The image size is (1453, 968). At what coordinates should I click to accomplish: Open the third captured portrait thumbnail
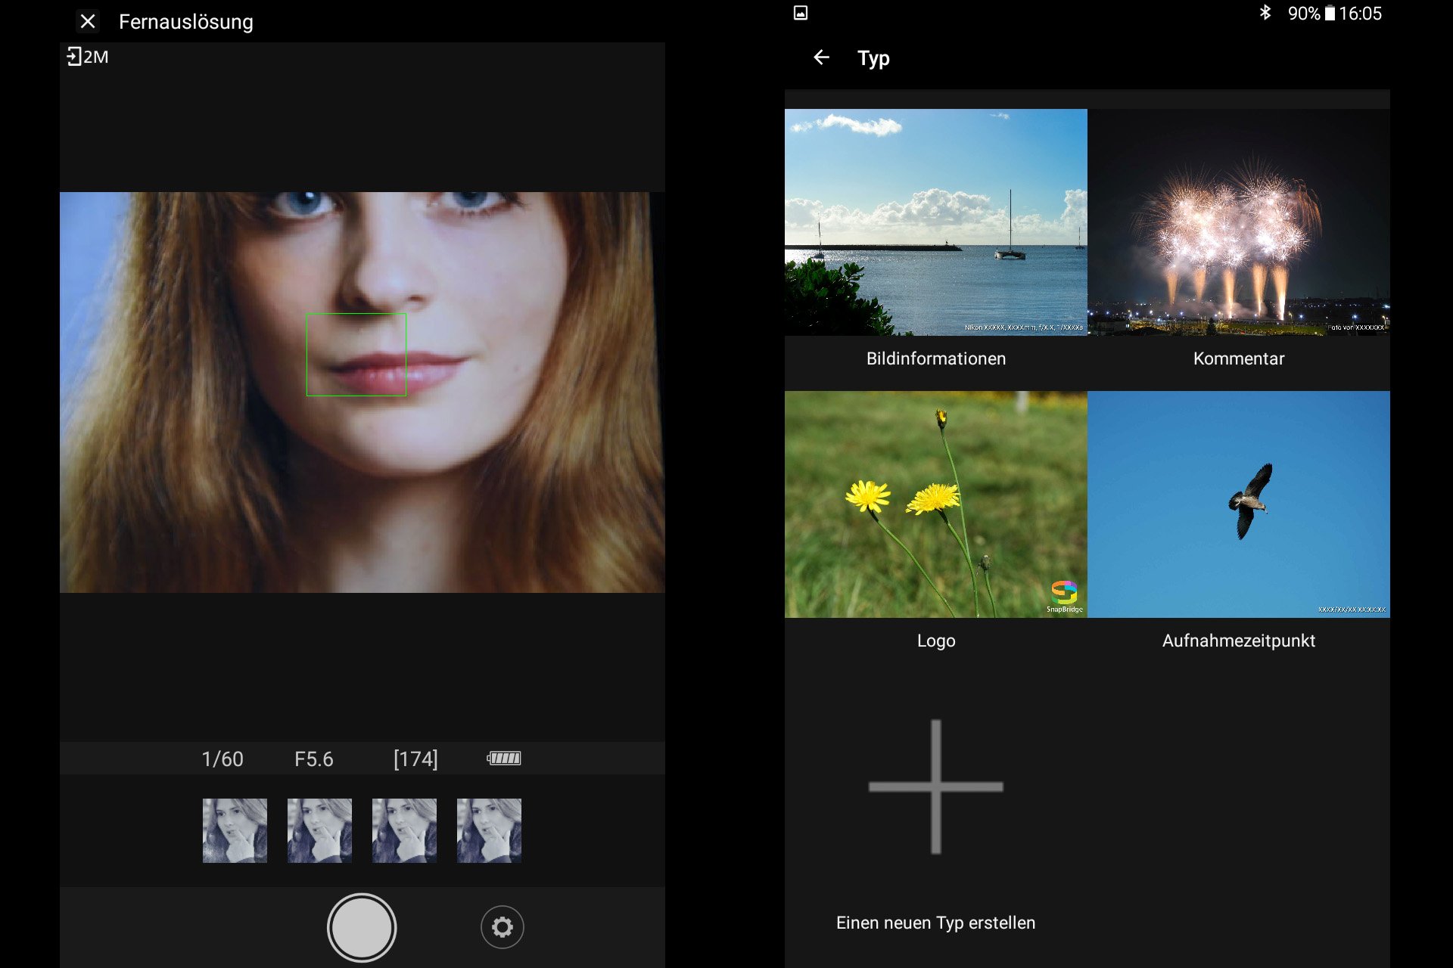(404, 830)
